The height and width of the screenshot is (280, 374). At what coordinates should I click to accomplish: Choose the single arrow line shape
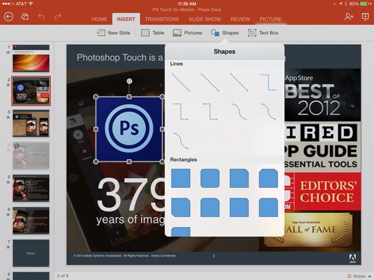tap(210, 82)
